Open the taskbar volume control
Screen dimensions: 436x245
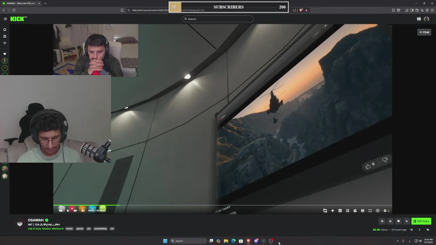(x=420, y=241)
